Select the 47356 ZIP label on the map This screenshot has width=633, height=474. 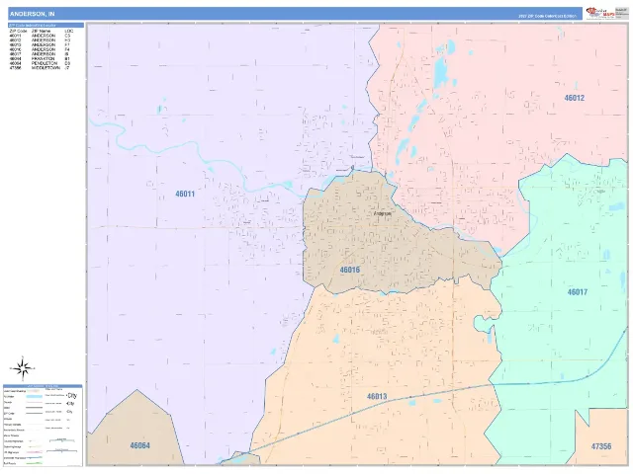click(x=601, y=446)
